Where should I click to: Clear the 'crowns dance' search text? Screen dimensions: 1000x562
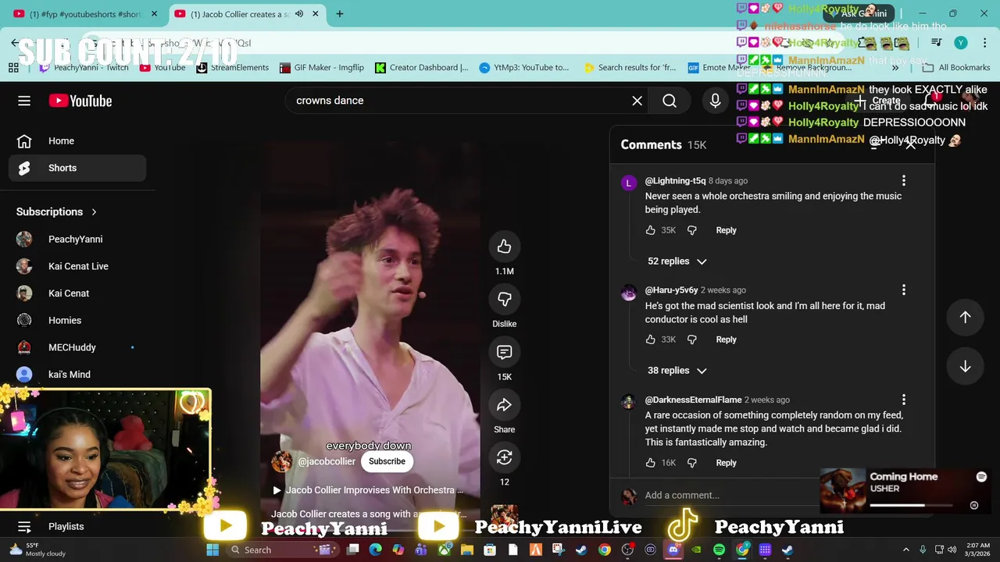637,101
